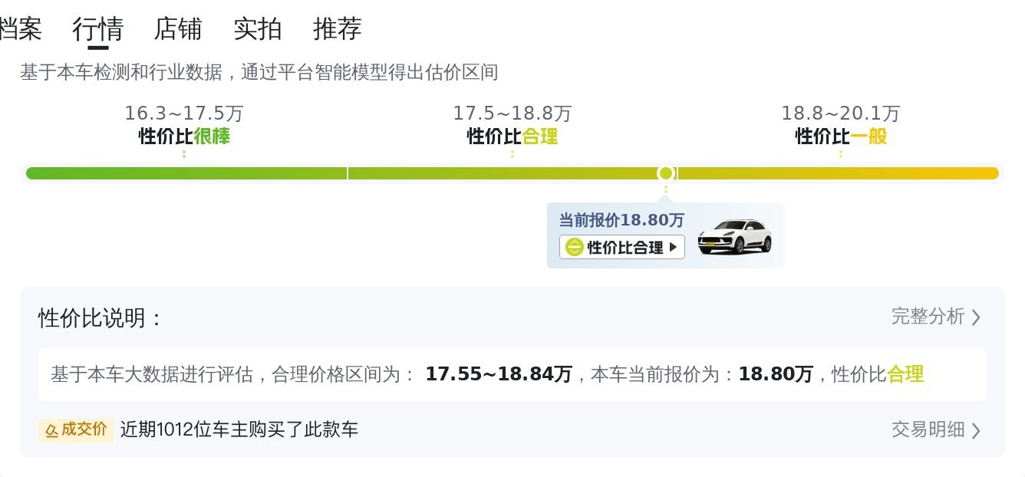Image resolution: width=1025 pixels, height=477 pixels.
Task: Click the black arrow in the 性价比合理 badge
Action: coord(674,247)
